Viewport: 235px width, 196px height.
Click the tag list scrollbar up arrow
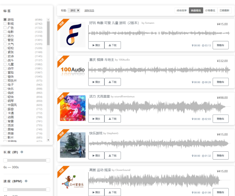click(48, 19)
